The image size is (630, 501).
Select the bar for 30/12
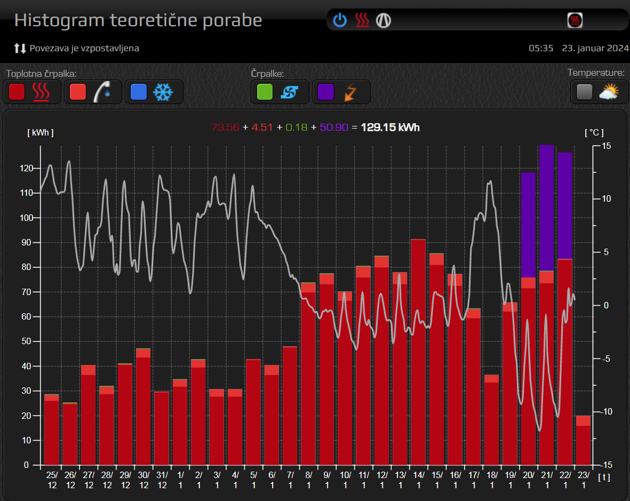click(x=143, y=407)
